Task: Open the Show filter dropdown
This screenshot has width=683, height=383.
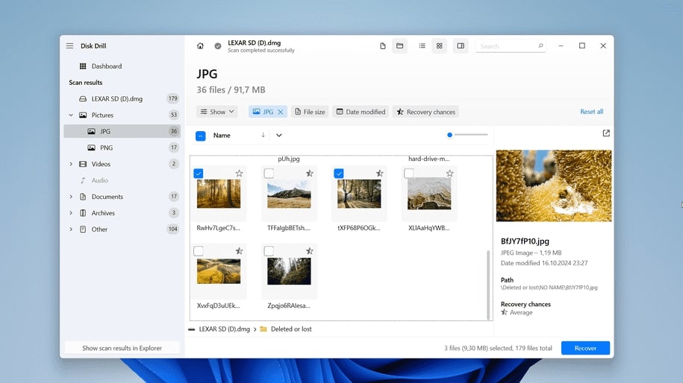Action: [x=217, y=112]
